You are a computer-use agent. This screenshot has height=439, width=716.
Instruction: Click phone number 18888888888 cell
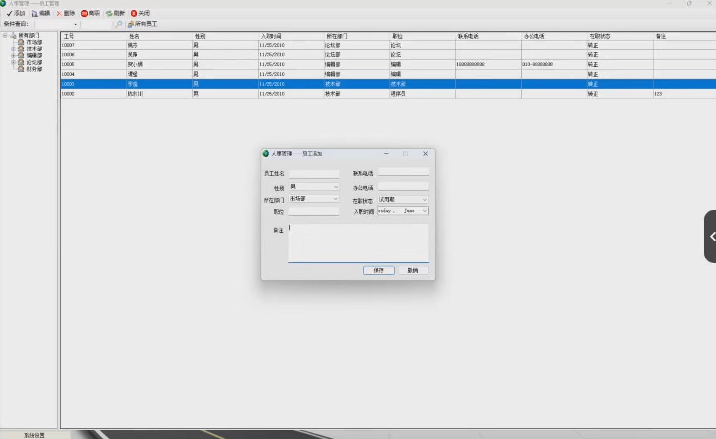[x=488, y=64]
